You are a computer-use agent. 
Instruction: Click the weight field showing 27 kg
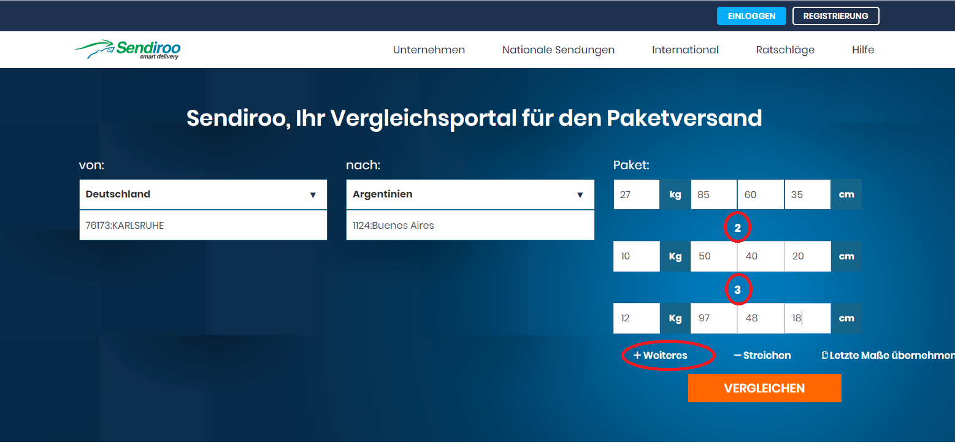636,194
